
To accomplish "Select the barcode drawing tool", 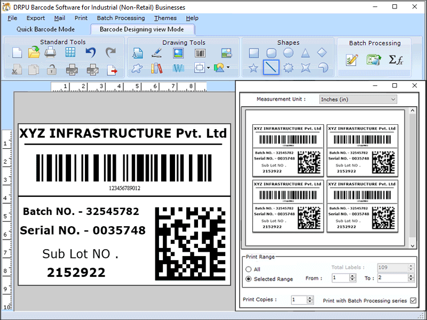I will point(200,53).
